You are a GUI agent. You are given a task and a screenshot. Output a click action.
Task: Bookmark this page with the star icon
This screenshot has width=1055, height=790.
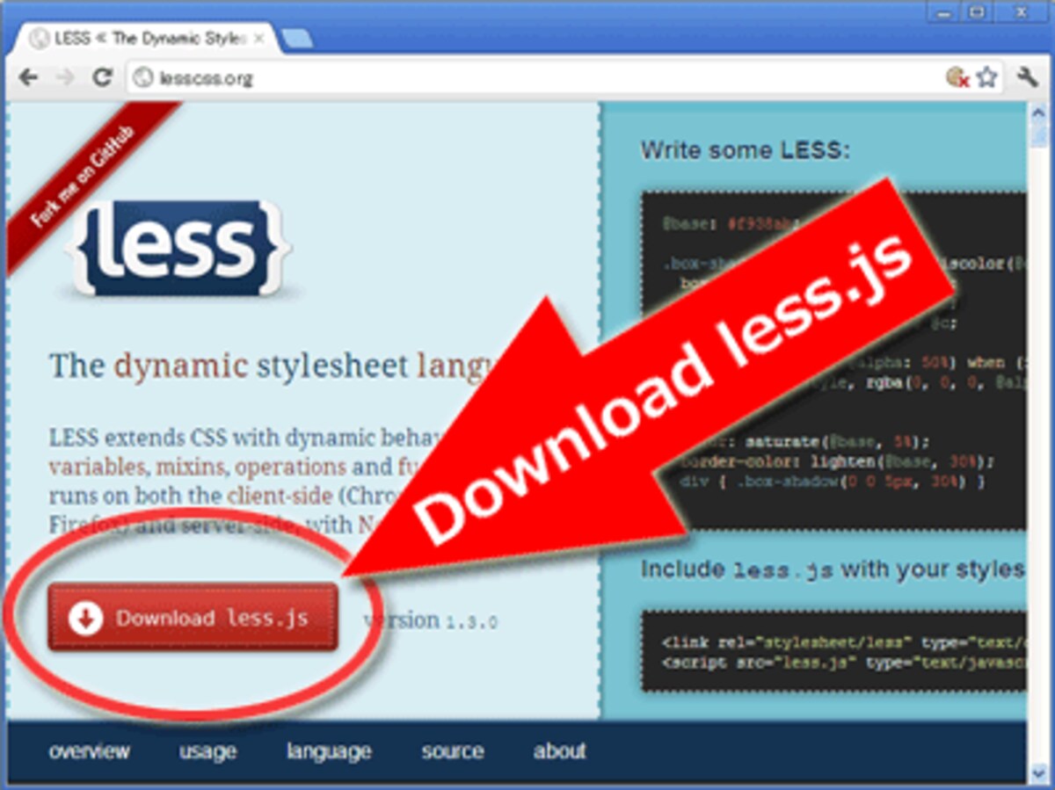pos(986,77)
